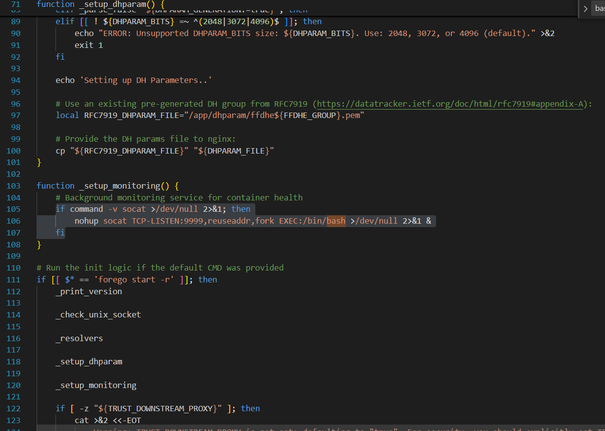Click the find search input containing 'bas'
Image resolution: width=605 pixels, height=431 pixels.
pos(599,8)
